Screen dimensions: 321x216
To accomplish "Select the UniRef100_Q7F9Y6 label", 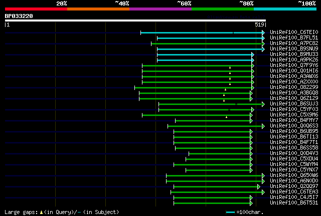I will (294, 65).
